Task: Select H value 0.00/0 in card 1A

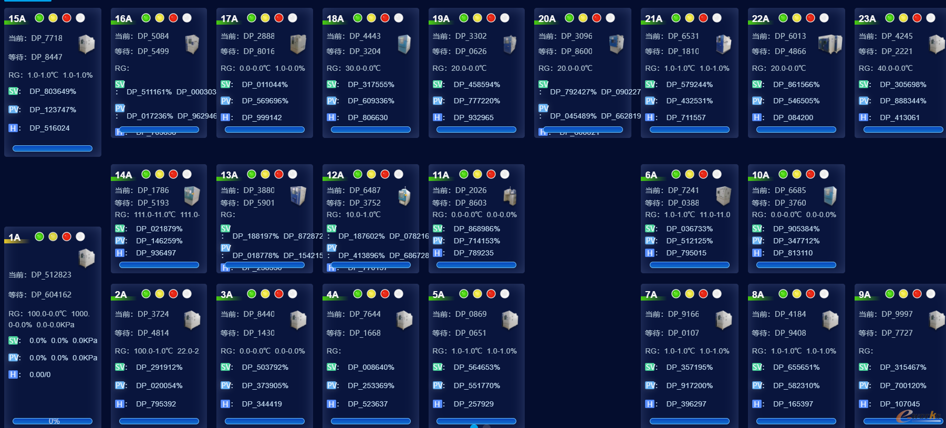Action: click(x=40, y=374)
